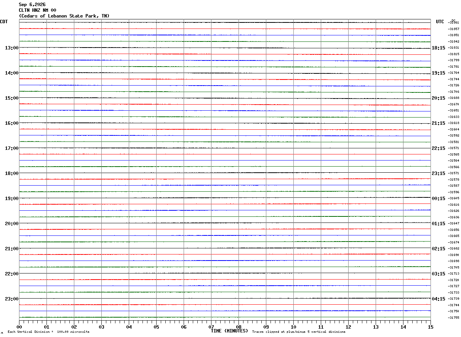Select the 07 minute axis tick label

(x=211, y=327)
